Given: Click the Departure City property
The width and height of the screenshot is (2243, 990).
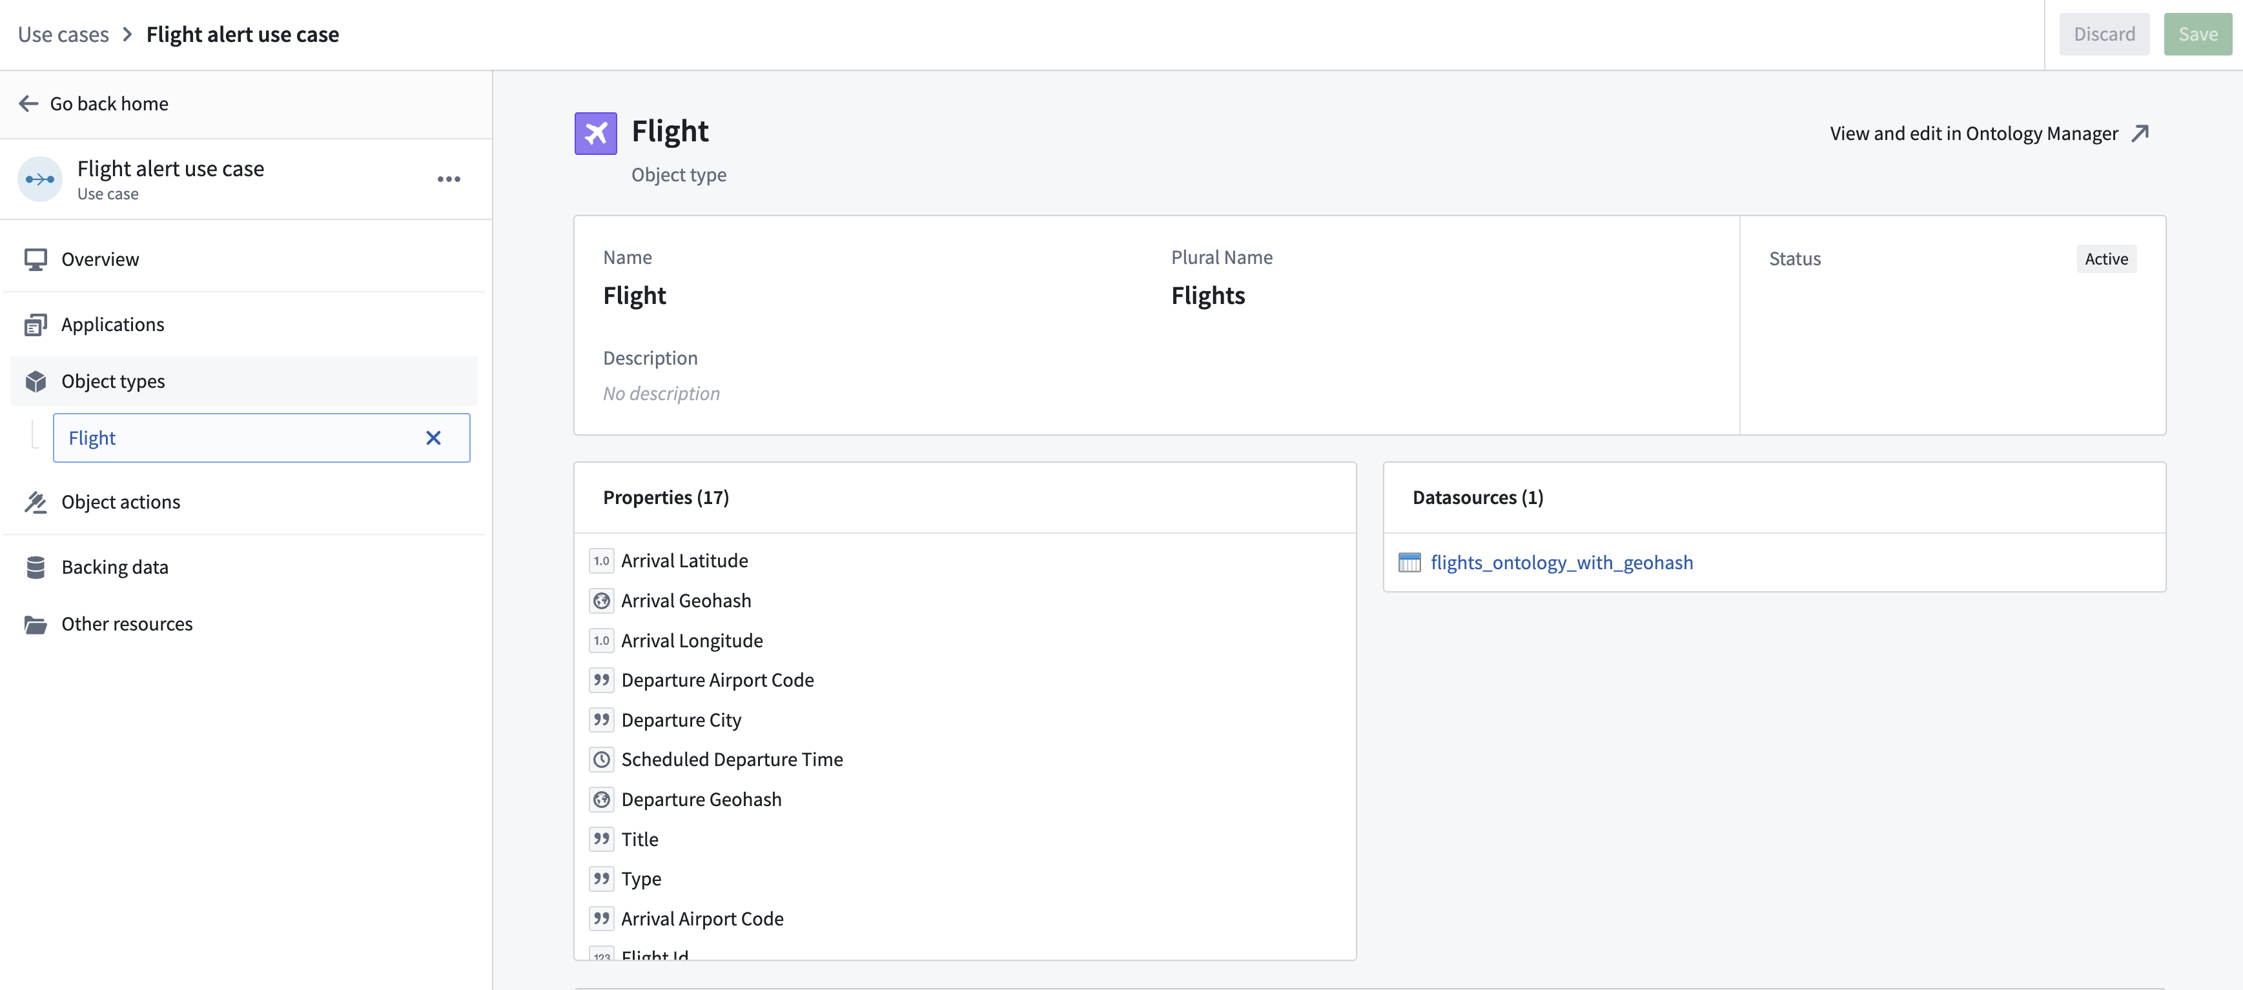Looking at the screenshot, I should [681, 720].
